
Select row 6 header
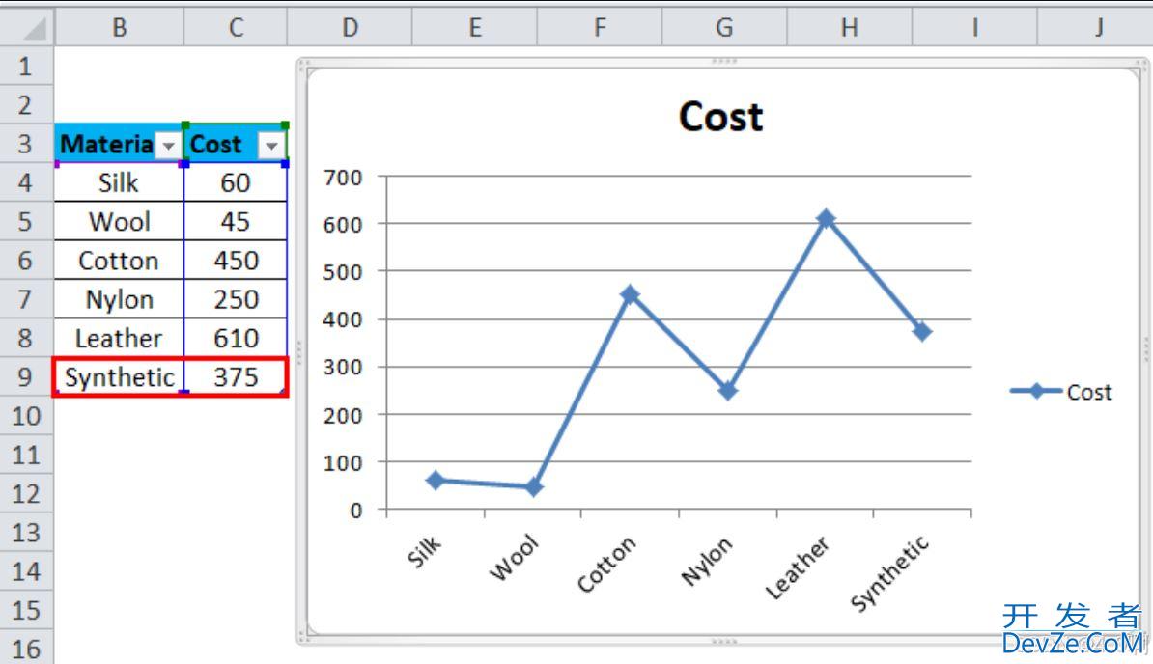26,261
